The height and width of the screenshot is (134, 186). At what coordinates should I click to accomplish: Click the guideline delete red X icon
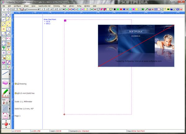(x=8, y=53)
